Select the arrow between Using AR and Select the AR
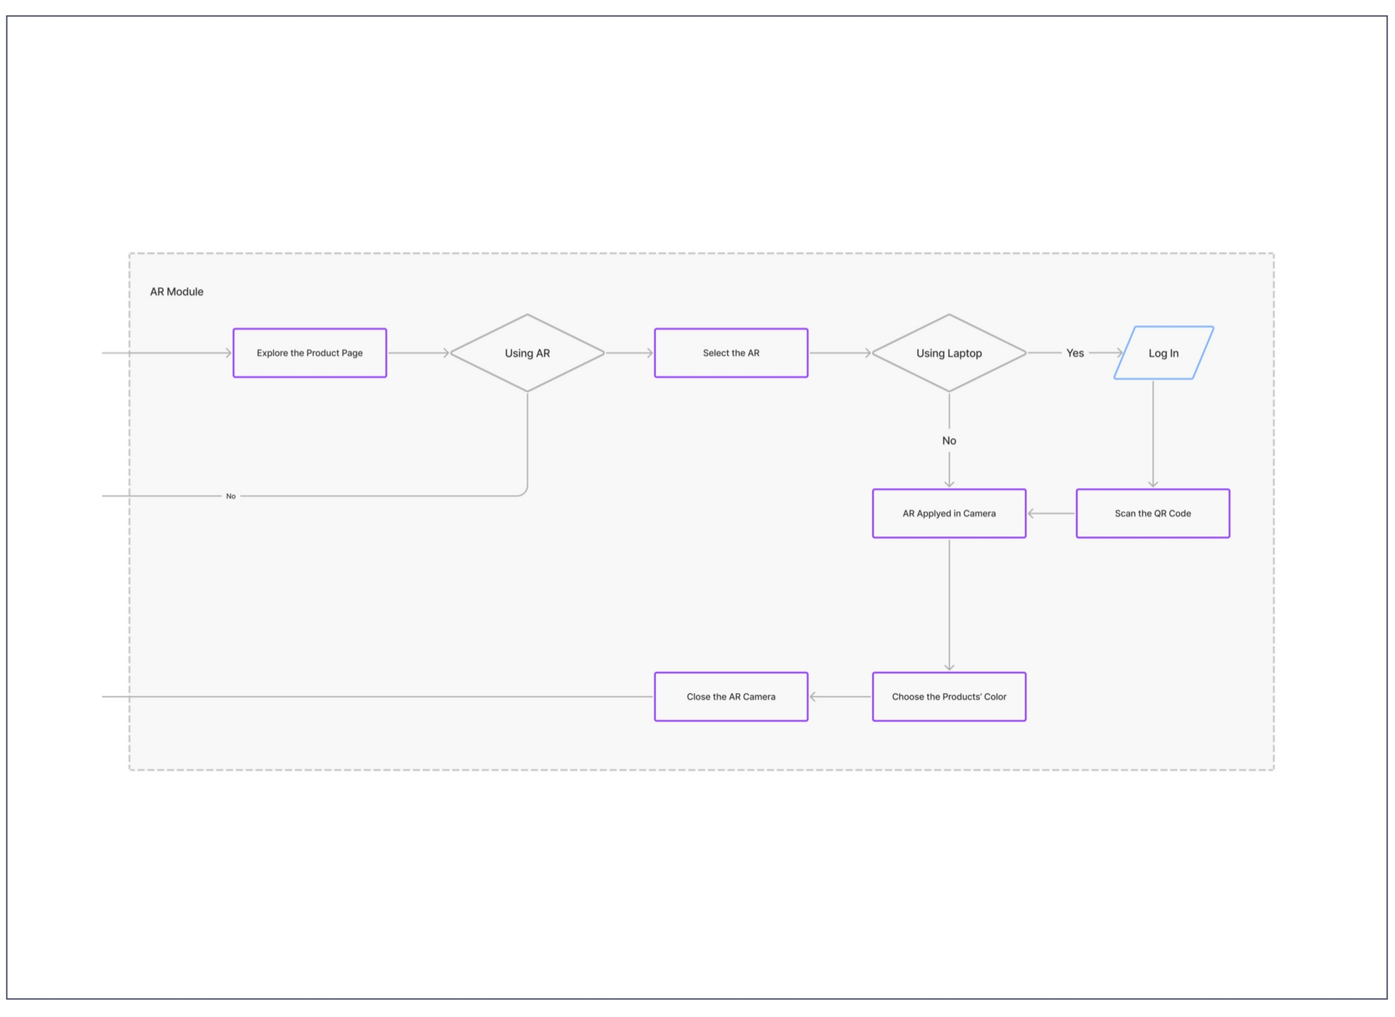Viewport: 1395px width, 1017px height. 629,353
